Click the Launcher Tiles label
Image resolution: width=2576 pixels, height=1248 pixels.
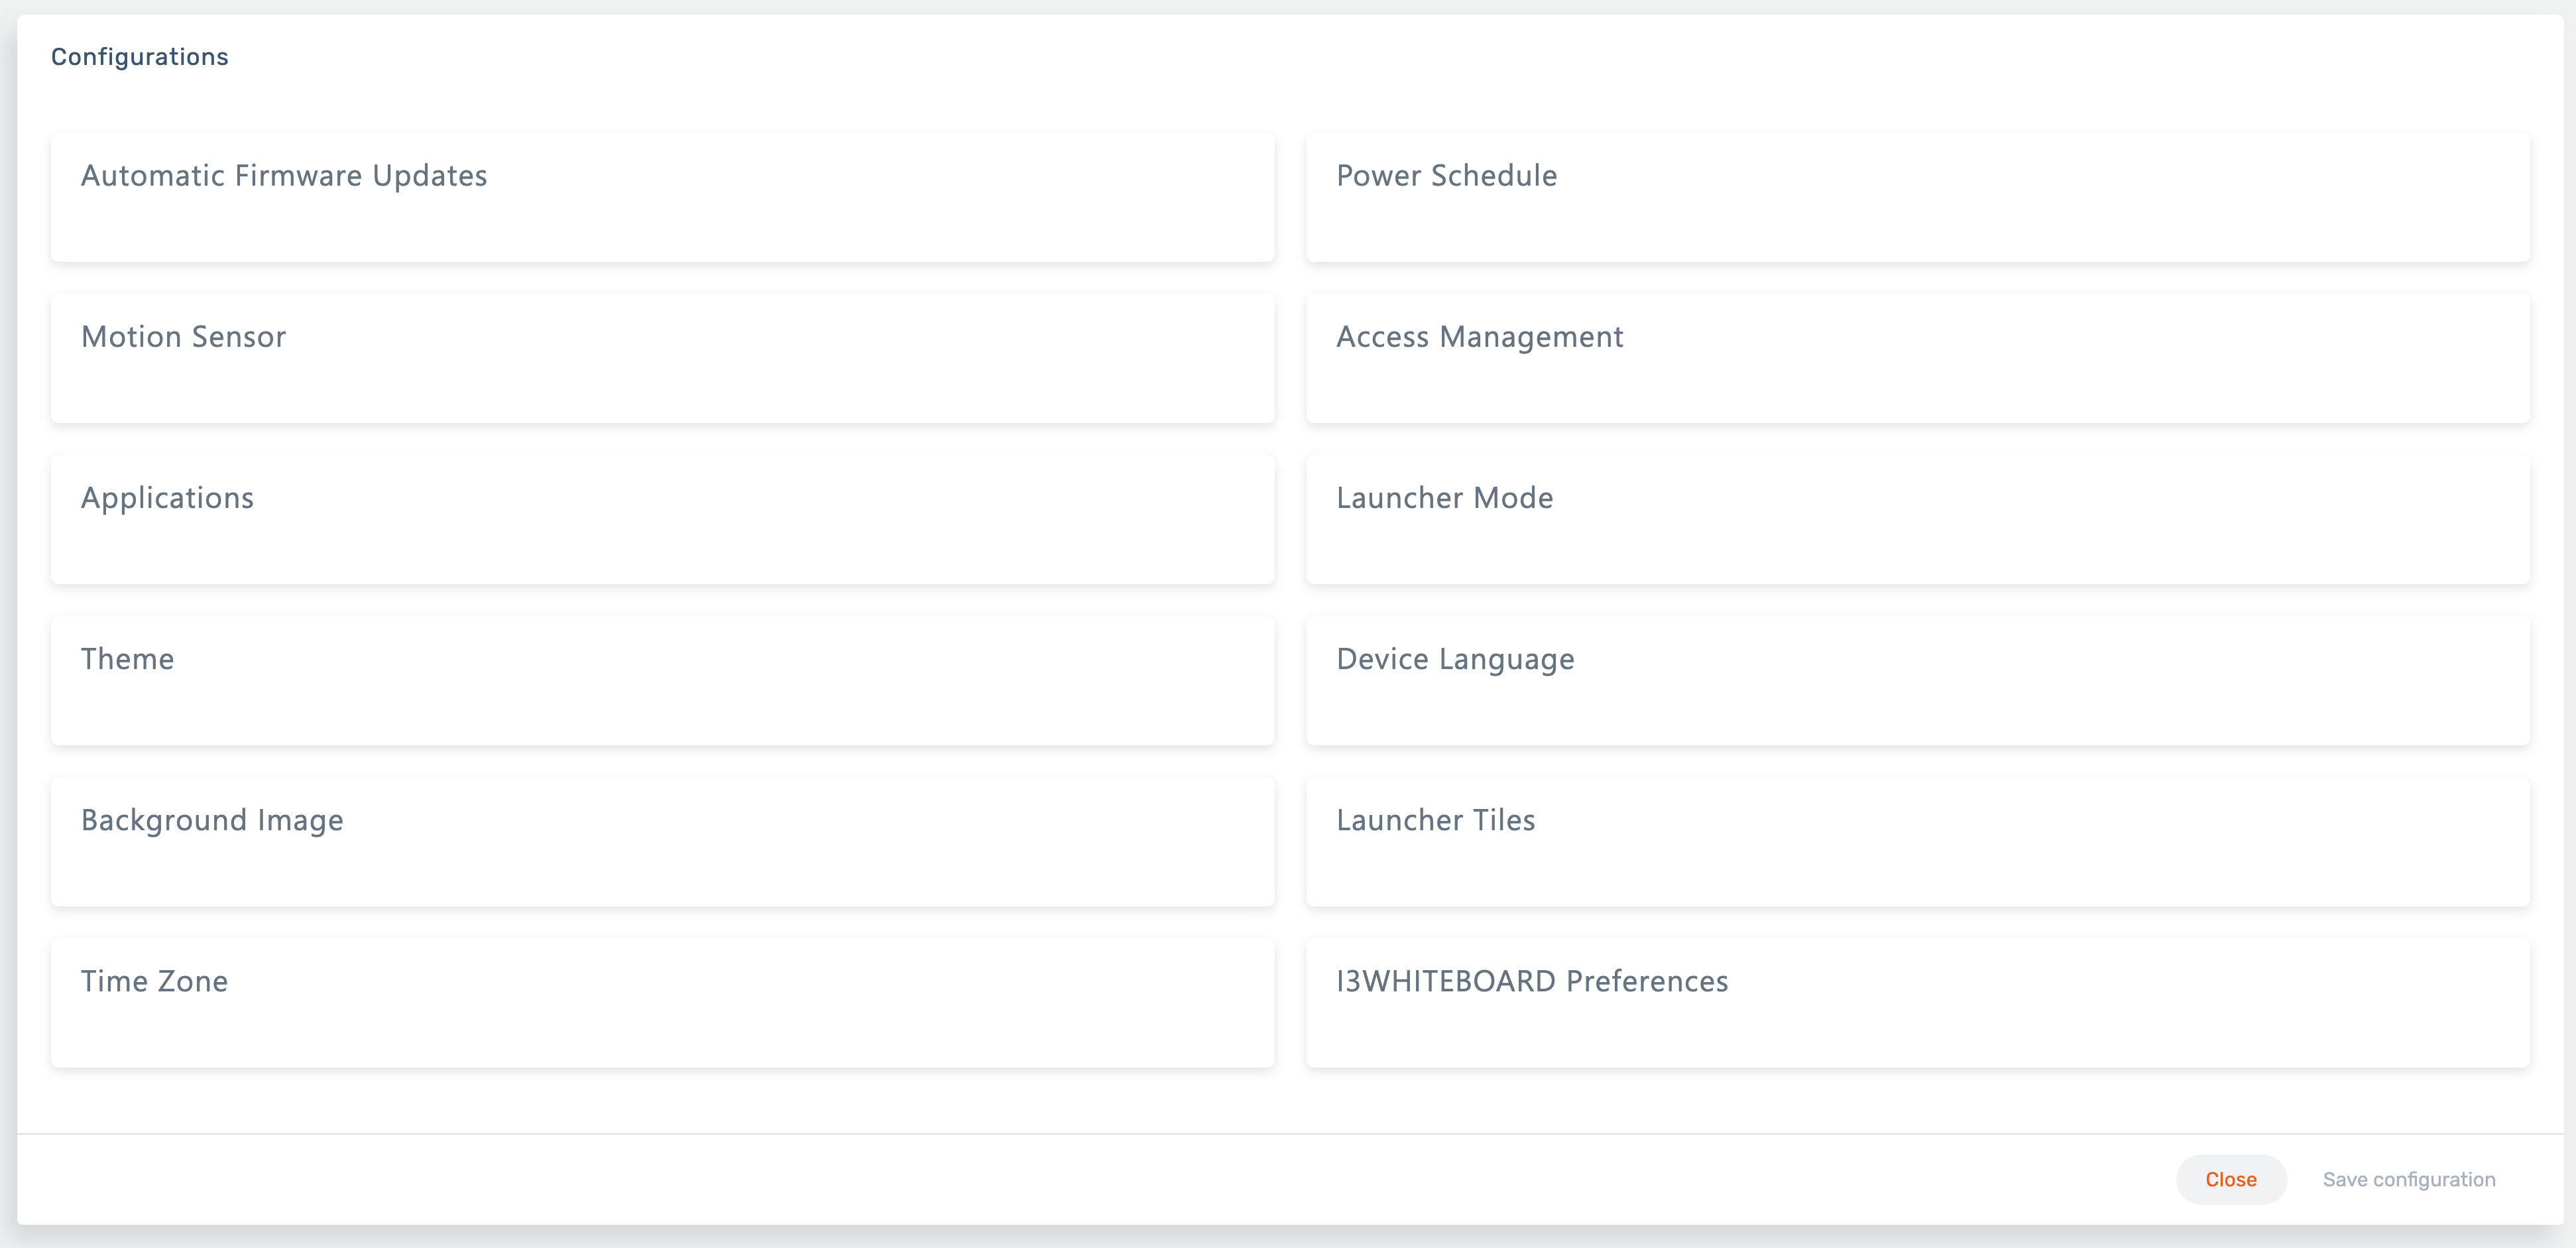tap(1435, 820)
